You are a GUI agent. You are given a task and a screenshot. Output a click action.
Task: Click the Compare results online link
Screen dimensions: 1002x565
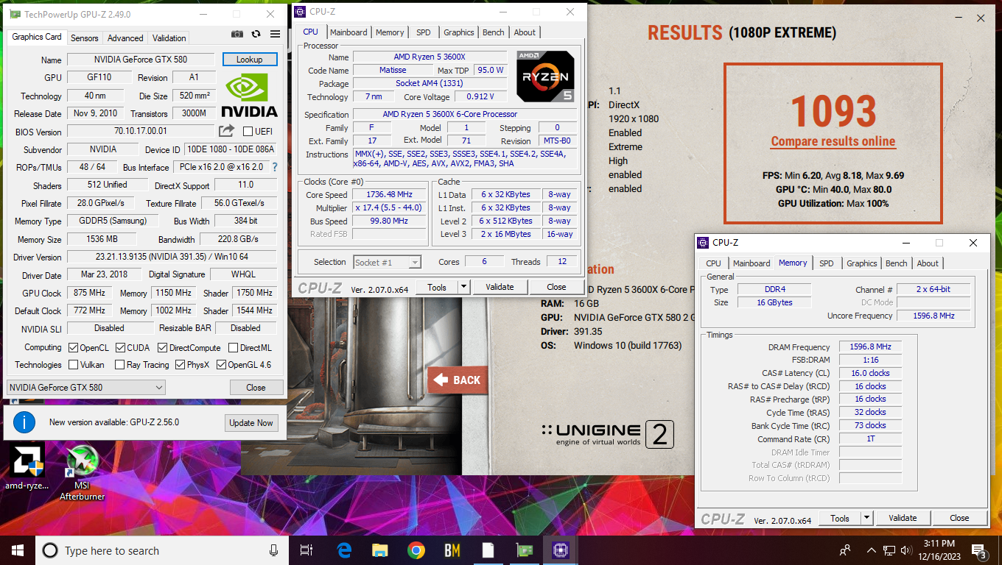tap(833, 141)
